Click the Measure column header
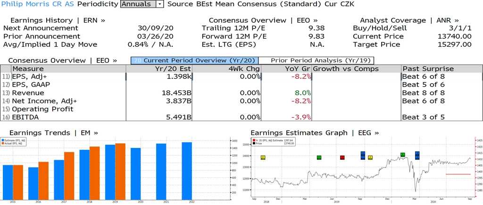Screen dimensions: 483x205 (x=68, y=69)
